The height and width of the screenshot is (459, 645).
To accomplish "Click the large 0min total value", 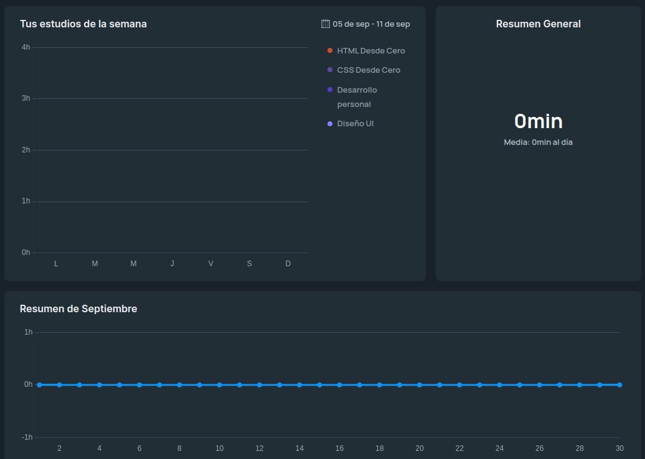I will pos(538,121).
